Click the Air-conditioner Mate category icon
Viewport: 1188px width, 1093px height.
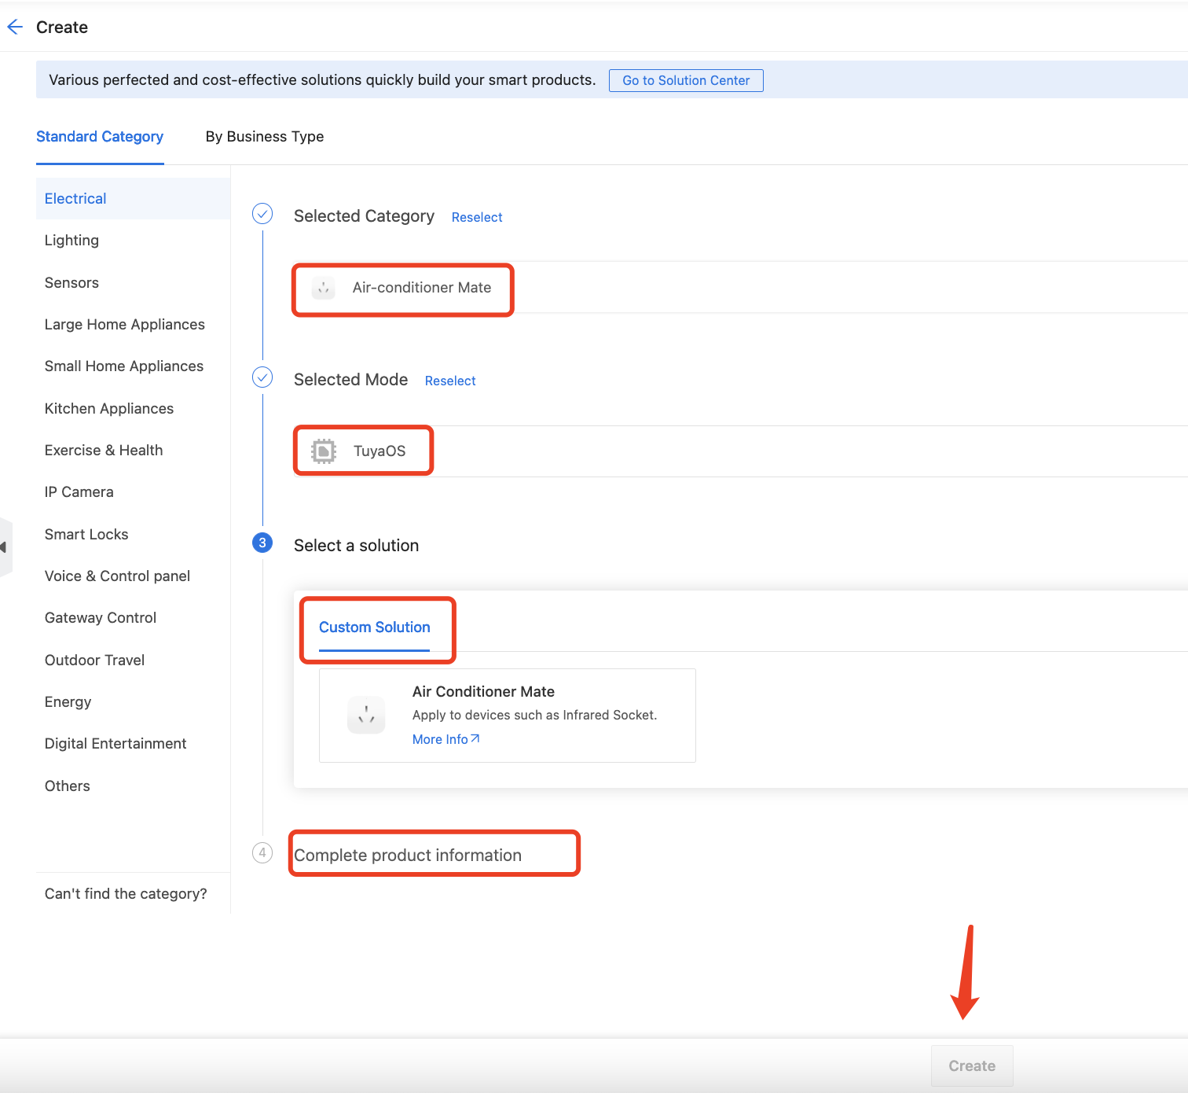323,288
